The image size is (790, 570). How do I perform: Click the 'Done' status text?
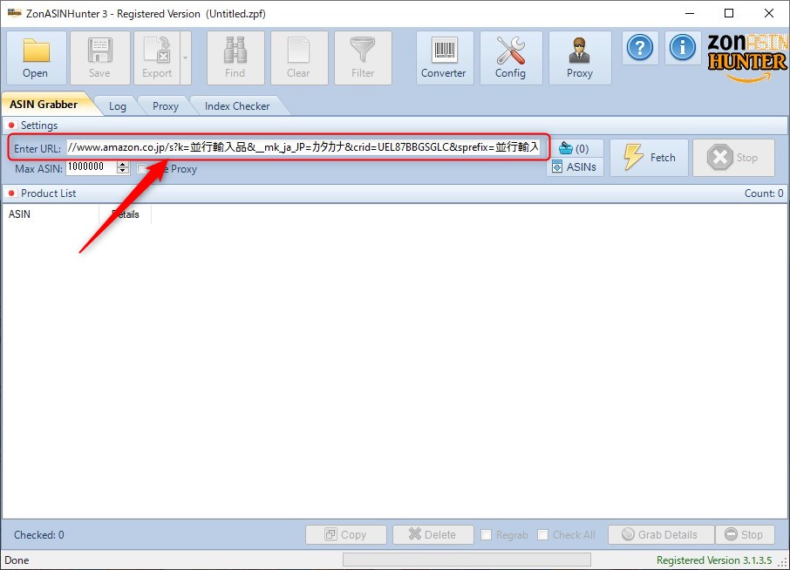pyautogui.click(x=17, y=560)
